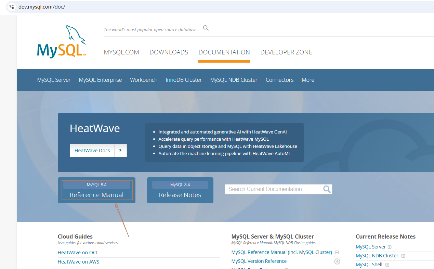Open MySQL NDB Cluster release notes link
The width and height of the screenshot is (434, 269).
[x=377, y=256]
